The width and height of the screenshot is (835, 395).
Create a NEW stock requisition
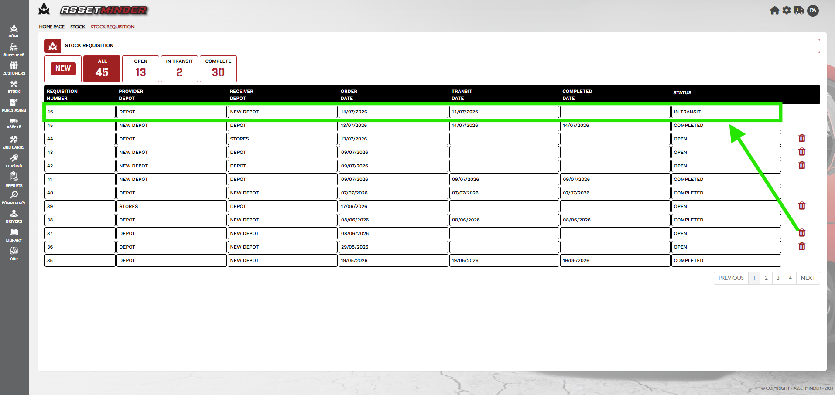[x=63, y=68]
